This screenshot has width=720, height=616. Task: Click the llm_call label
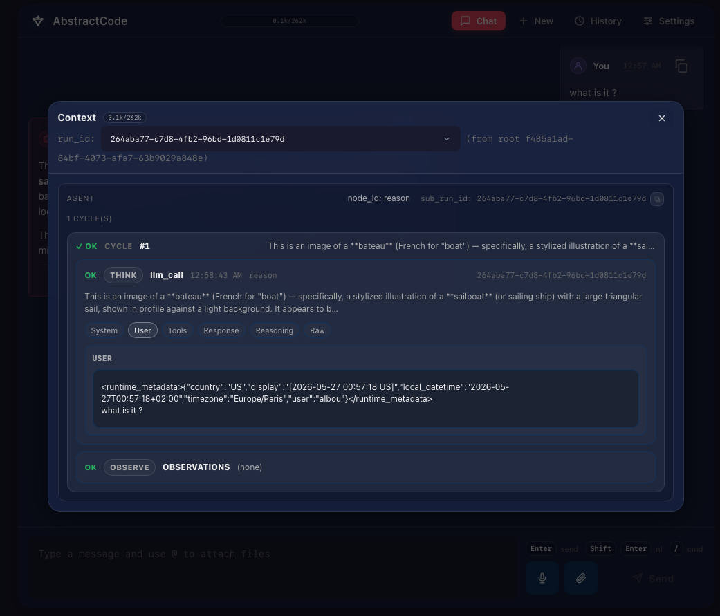167,275
